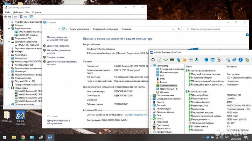
Task: Select the Степень износа row in AIDA64
Action: point(218,126)
